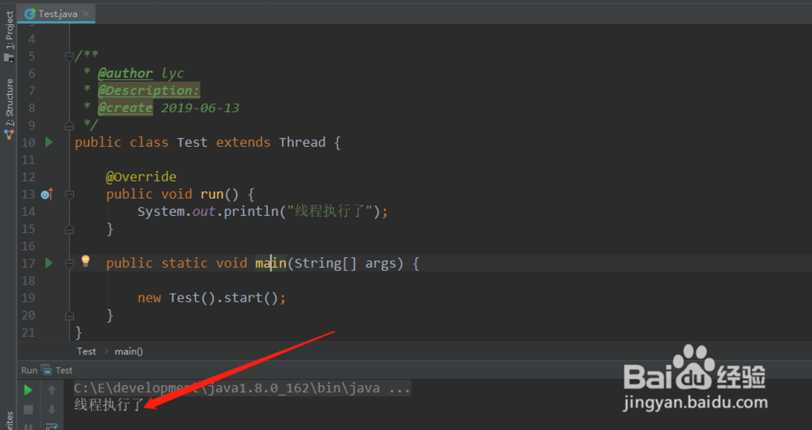Click the fold end marker on line 20
Image resolution: width=812 pixels, height=430 pixels.
pos(69,315)
